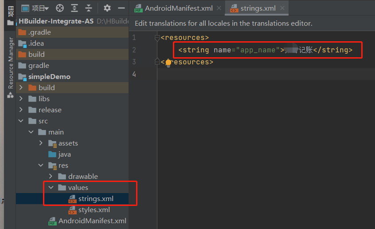
Task: Open styles.xml in the project tree
Action: click(94, 210)
